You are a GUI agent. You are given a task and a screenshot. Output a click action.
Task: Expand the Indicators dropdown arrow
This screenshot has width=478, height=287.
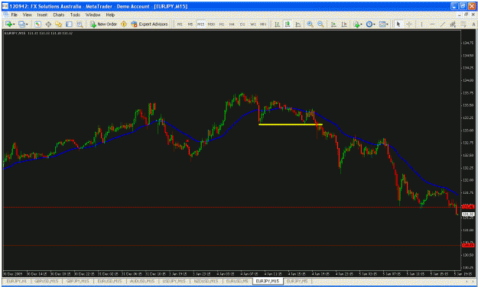(361, 24)
